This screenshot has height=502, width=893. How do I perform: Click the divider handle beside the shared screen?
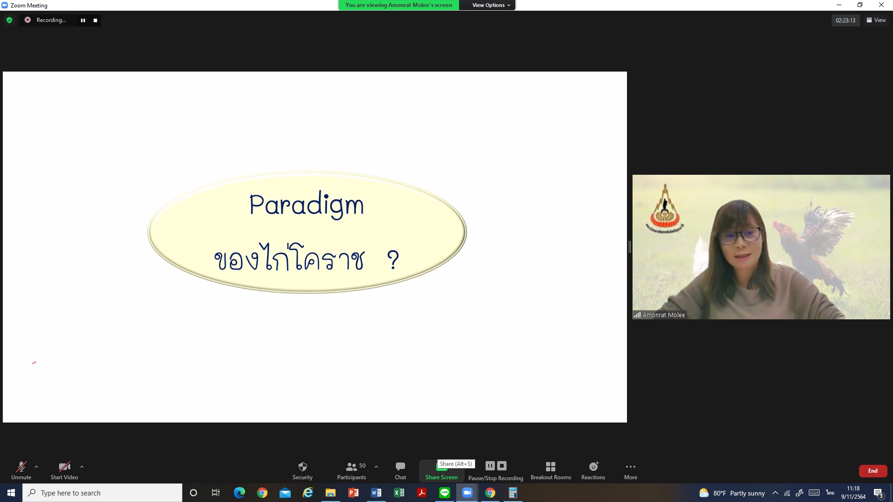(x=630, y=247)
